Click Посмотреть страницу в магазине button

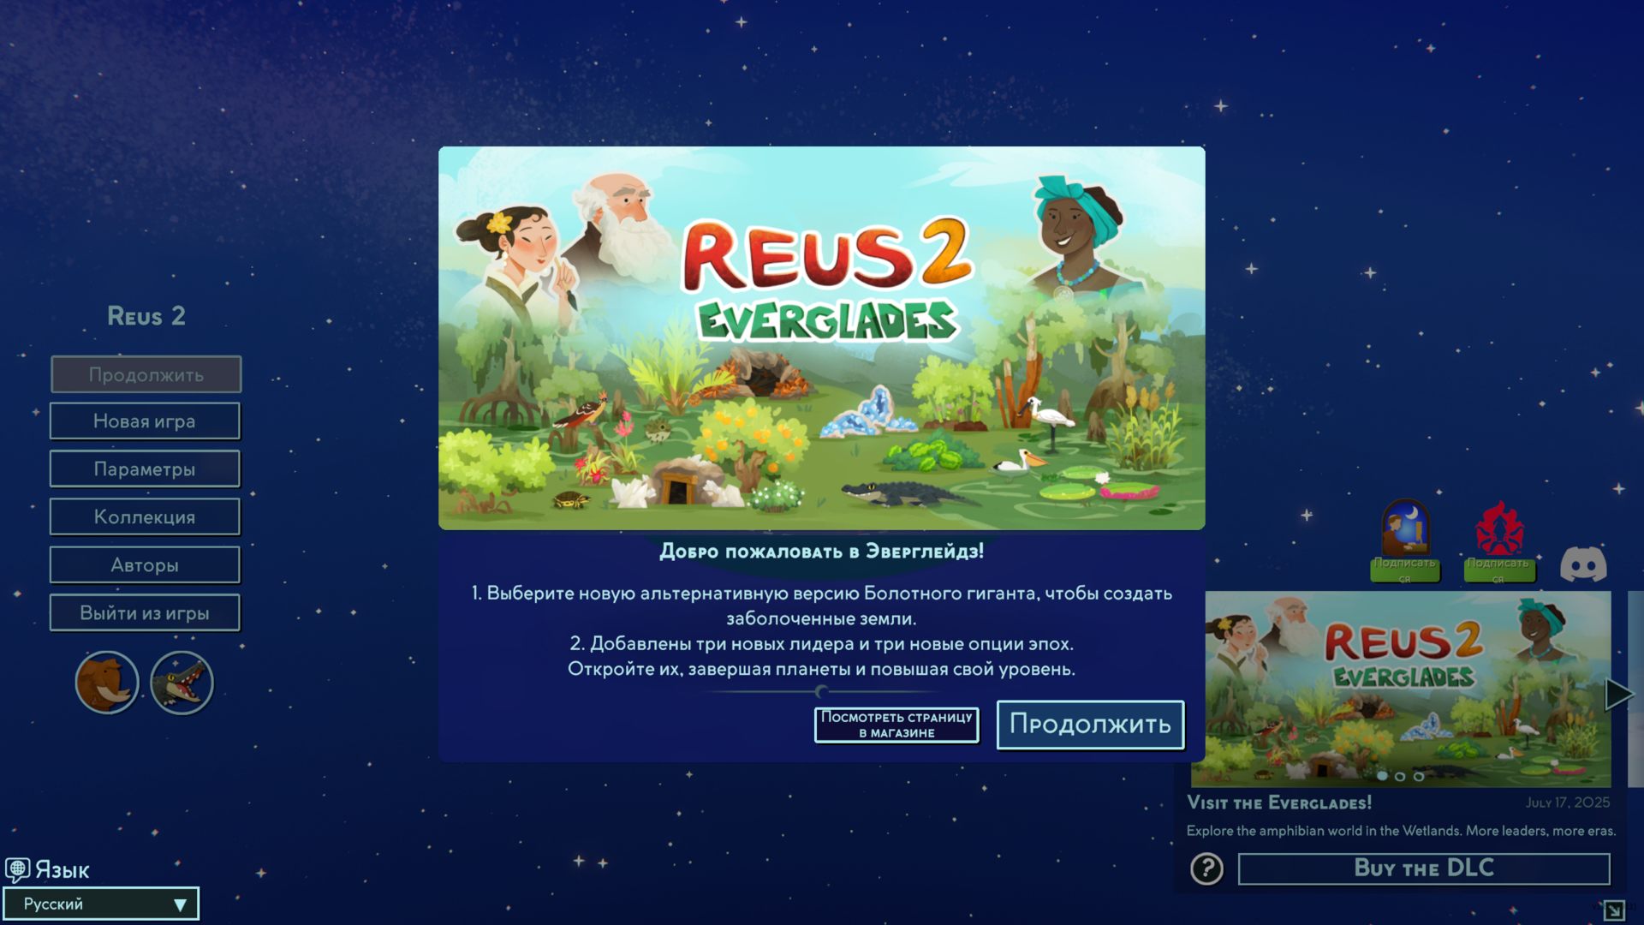pyautogui.click(x=896, y=725)
